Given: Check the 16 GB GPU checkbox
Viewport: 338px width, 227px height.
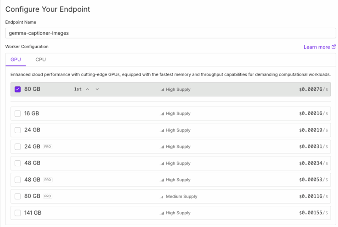Looking at the screenshot, I should coord(17,113).
